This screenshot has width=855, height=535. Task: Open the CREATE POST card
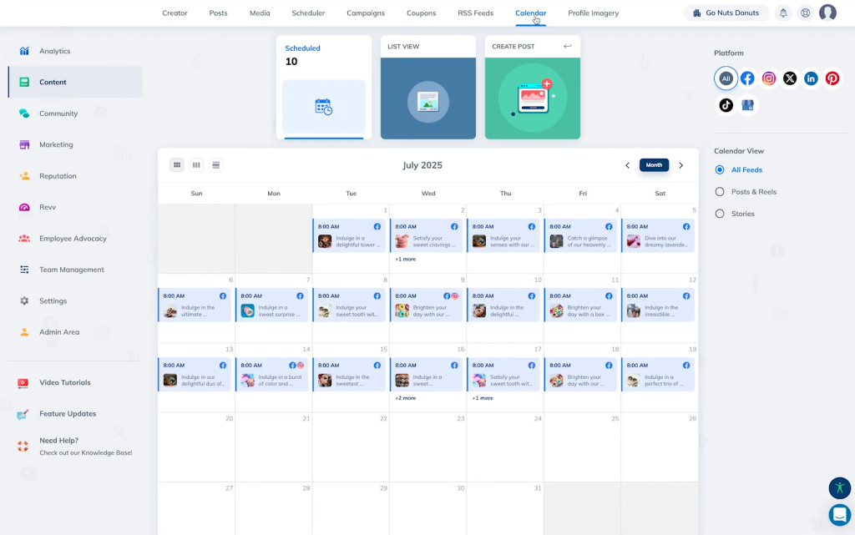click(x=532, y=88)
